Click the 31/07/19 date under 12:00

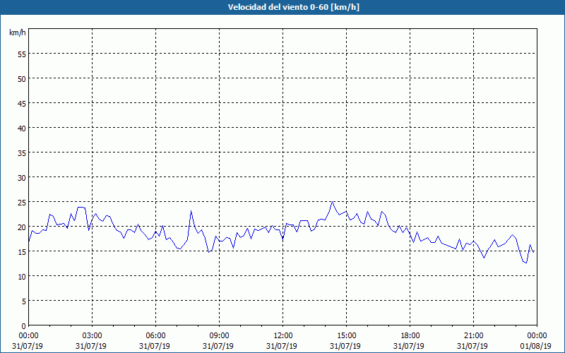point(282,346)
